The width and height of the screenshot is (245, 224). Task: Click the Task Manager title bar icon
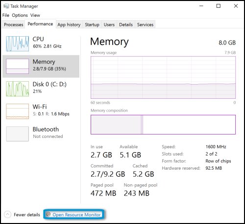(x=6, y=6)
